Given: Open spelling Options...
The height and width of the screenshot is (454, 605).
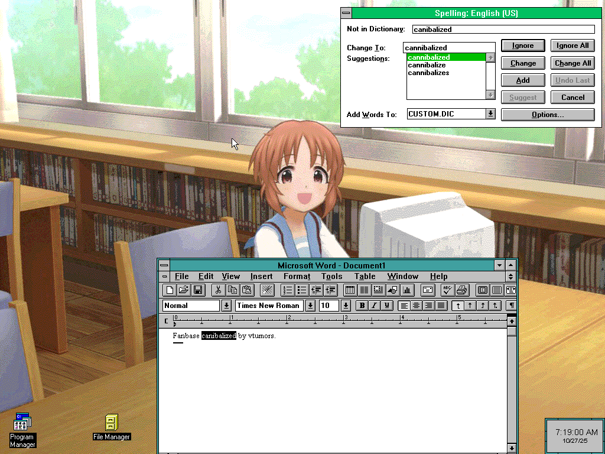Looking at the screenshot, I should (548, 115).
